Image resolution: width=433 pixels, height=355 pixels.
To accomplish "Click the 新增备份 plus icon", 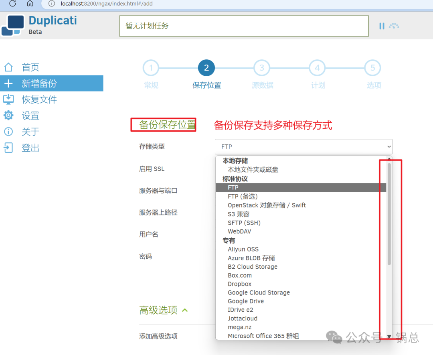I will (8, 83).
